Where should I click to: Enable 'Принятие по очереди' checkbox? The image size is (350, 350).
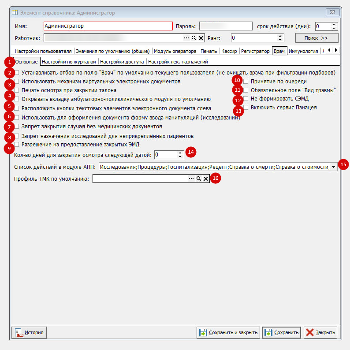coord(246,81)
